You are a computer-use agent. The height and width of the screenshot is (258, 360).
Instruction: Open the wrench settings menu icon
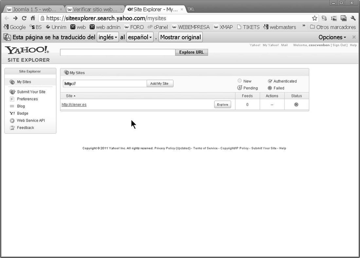[x=353, y=18]
